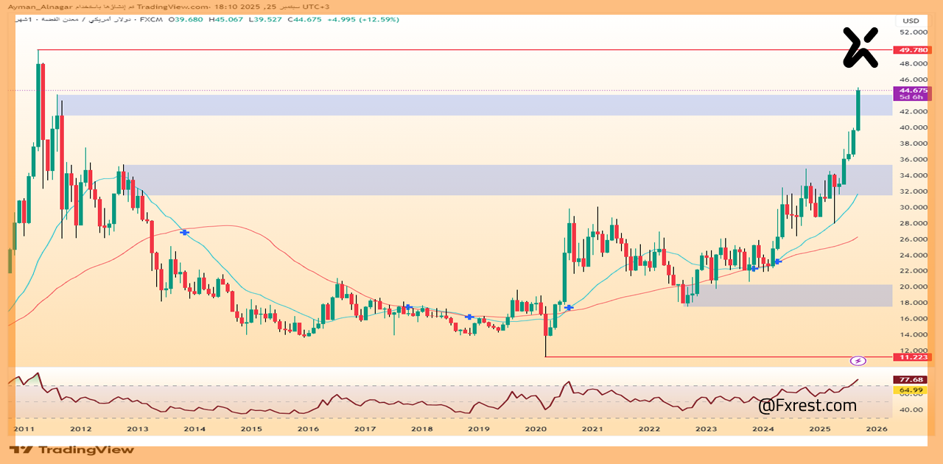
Task: Click the blue plus marker near 2014
Action: (x=184, y=232)
